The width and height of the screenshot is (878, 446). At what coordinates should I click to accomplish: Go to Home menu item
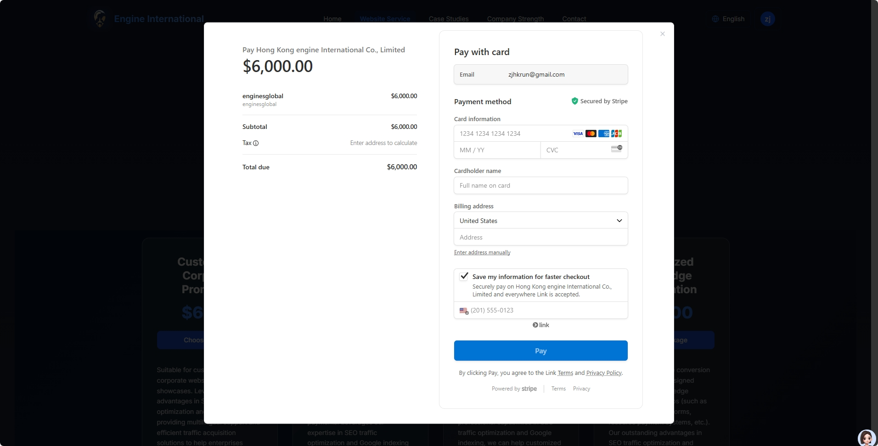coord(332,19)
